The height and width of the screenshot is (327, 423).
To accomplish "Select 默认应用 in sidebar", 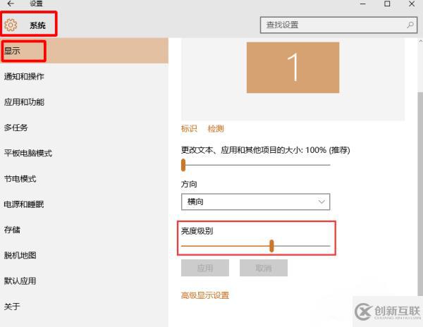I will (84, 281).
